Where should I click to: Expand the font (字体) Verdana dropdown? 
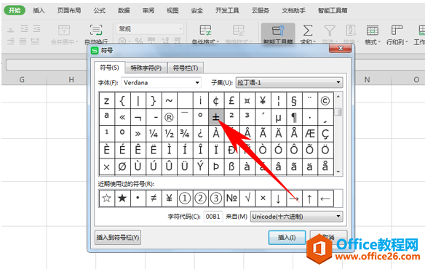click(x=197, y=83)
